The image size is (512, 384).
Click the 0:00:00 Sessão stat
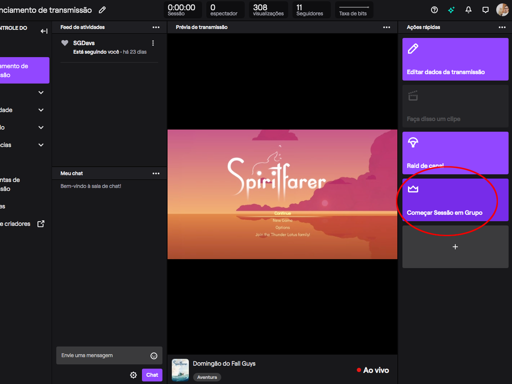pyautogui.click(x=182, y=10)
